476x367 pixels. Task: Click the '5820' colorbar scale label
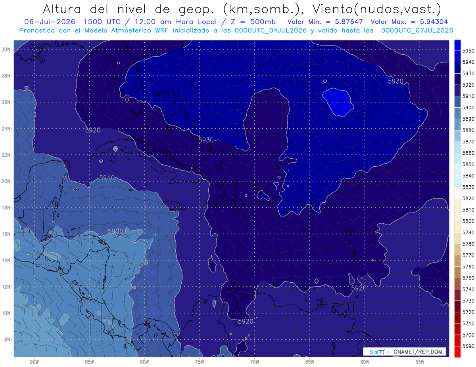click(468, 198)
